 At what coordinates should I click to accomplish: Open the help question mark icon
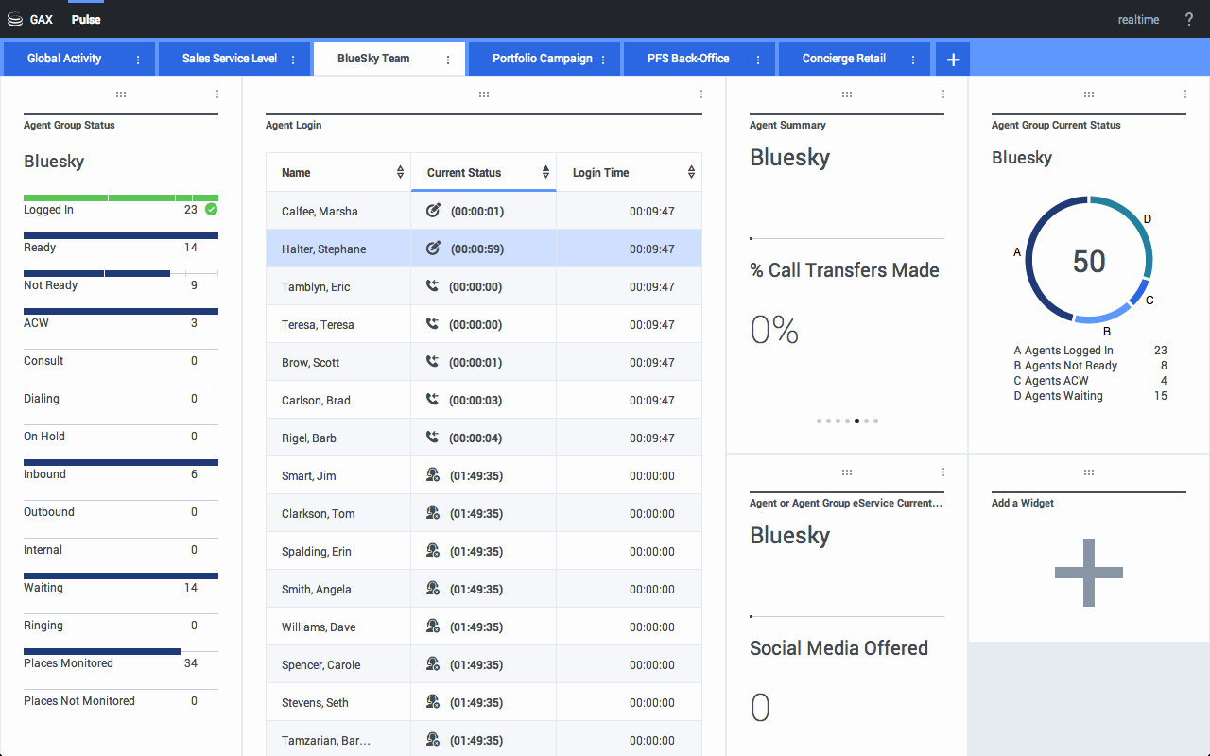click(1189, 20)
